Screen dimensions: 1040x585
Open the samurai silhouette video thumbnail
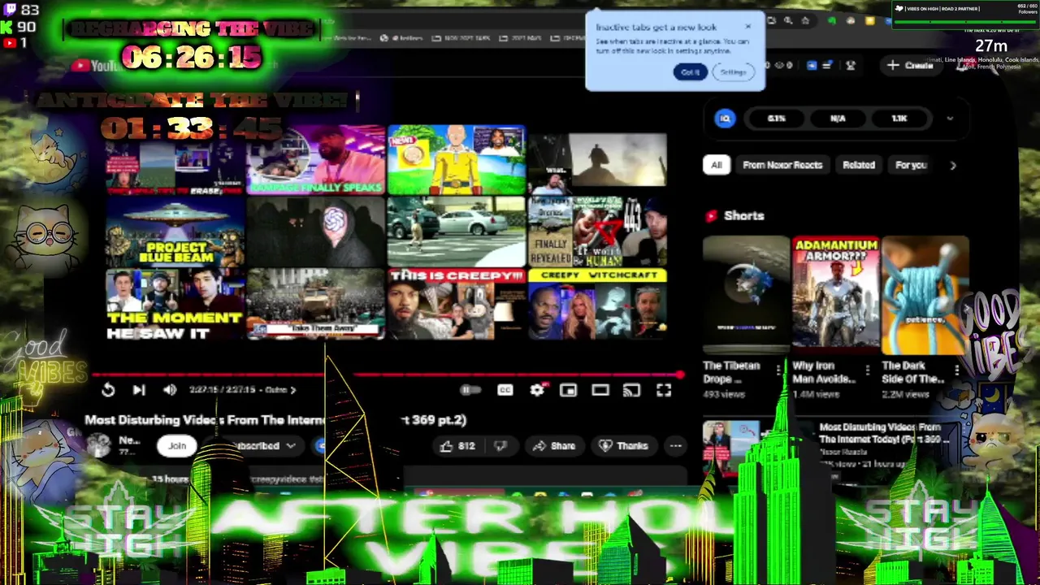[597, 160]
